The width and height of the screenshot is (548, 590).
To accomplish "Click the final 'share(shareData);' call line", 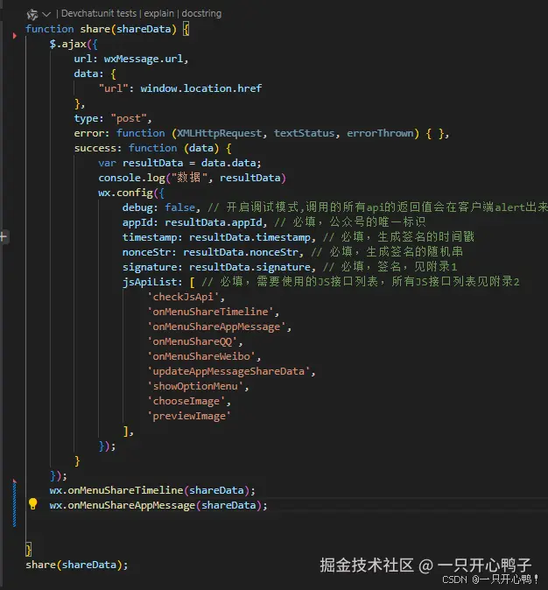I will click(77, 565).
